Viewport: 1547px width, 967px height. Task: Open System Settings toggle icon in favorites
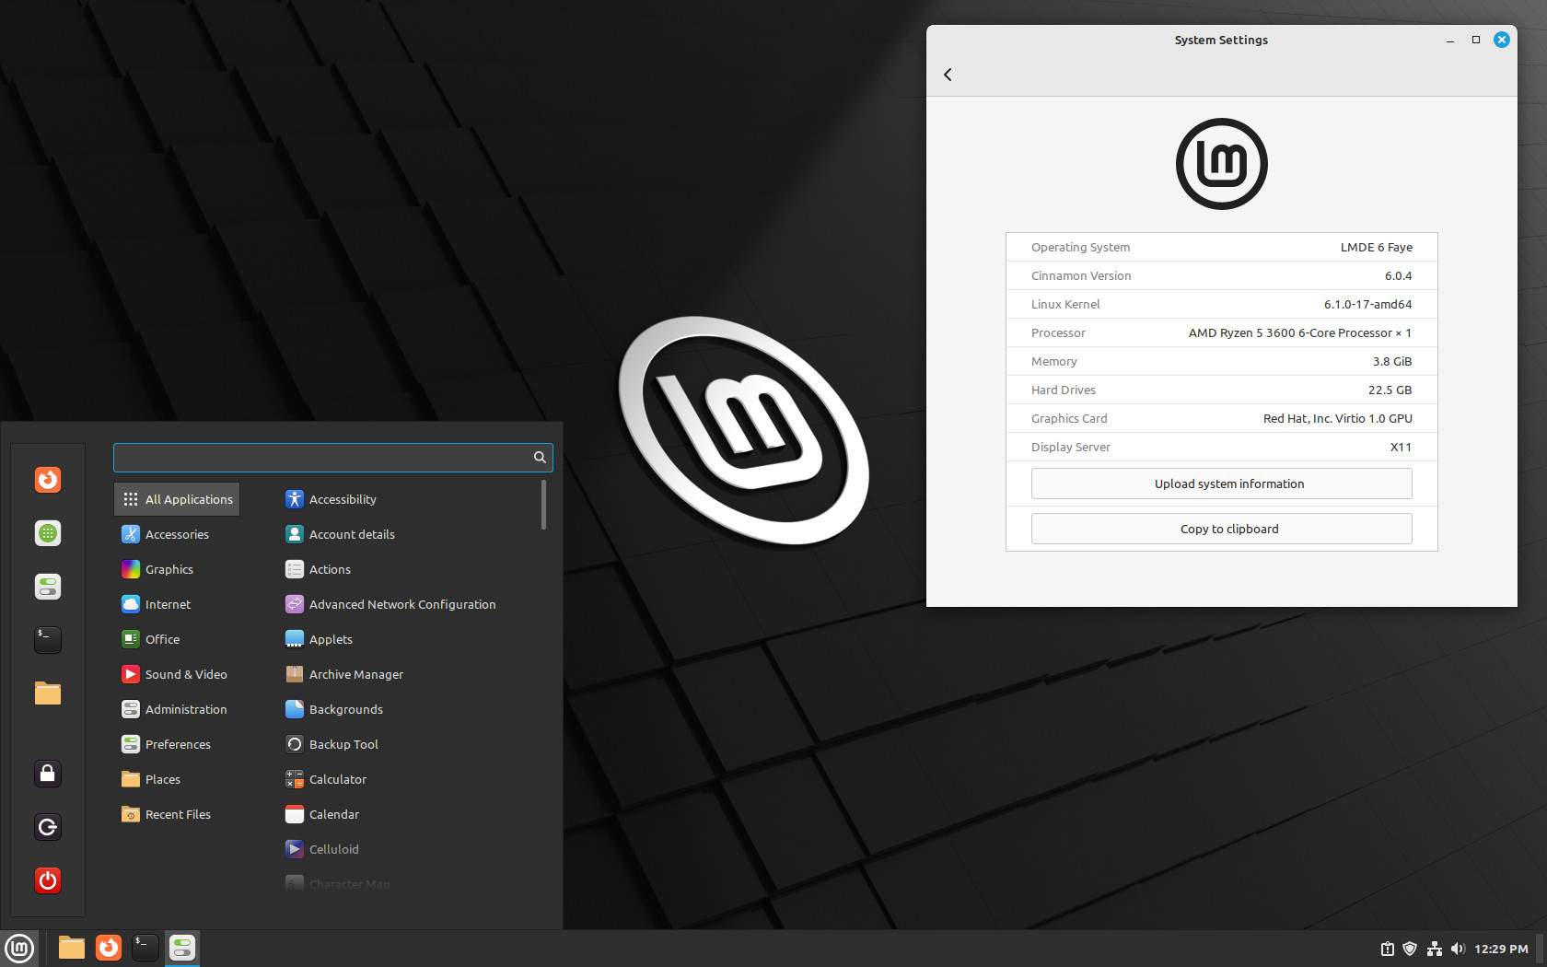point(48,587)
